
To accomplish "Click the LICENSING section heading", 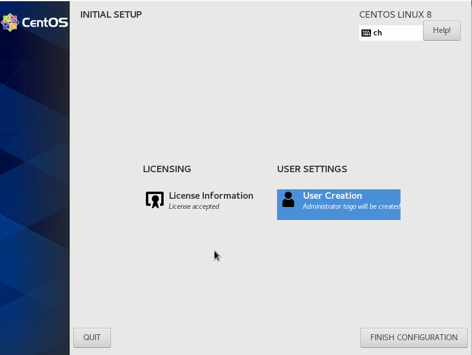I will tap(167, 169).
